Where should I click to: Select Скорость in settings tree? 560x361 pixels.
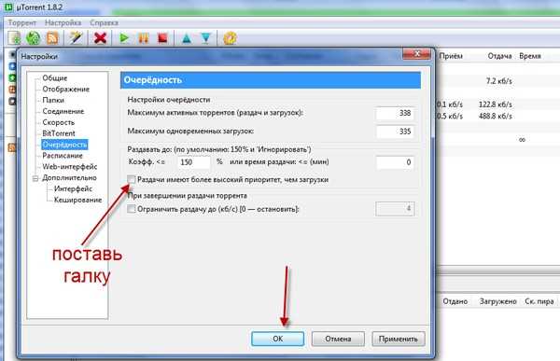point(59,122)
